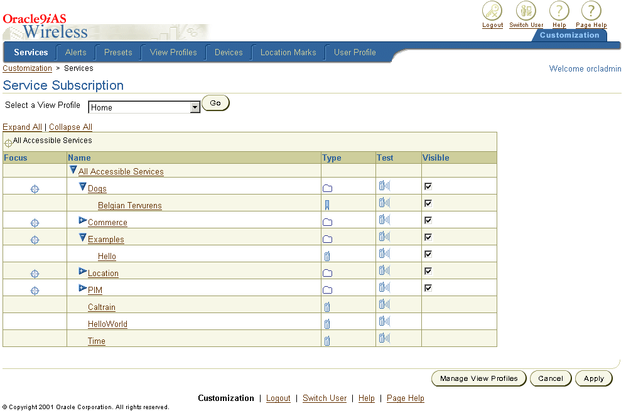The width and height of the screenshot is (631, 411).
Task: Click the Manage View Profiles button
Action: coord(479,378)
